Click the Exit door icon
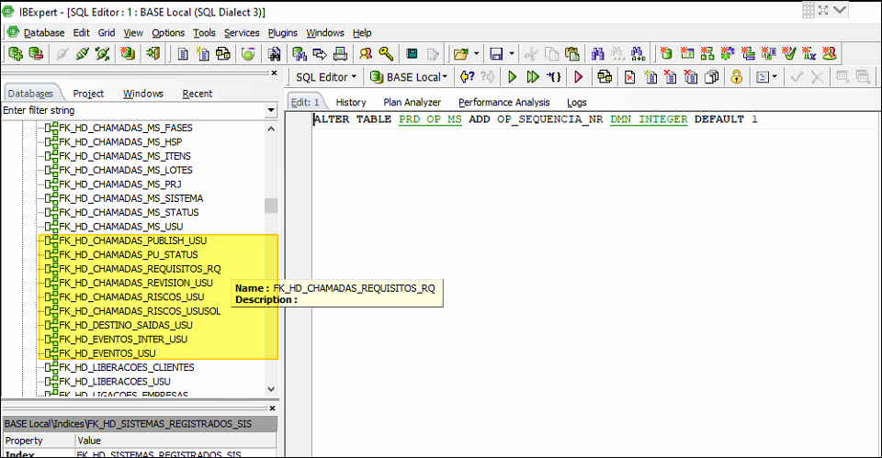 [x=153, y=54]
